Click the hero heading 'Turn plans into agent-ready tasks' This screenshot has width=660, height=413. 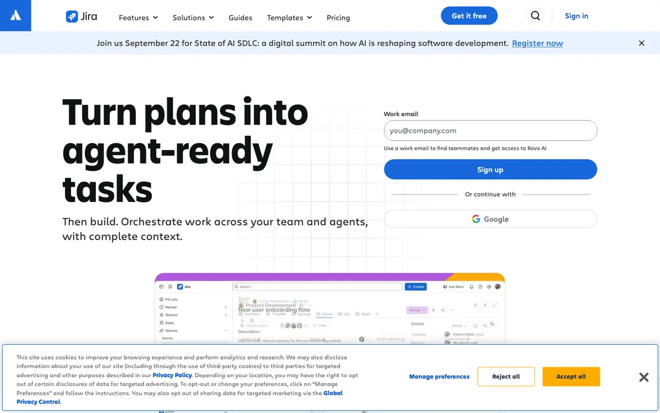point(185,150)
